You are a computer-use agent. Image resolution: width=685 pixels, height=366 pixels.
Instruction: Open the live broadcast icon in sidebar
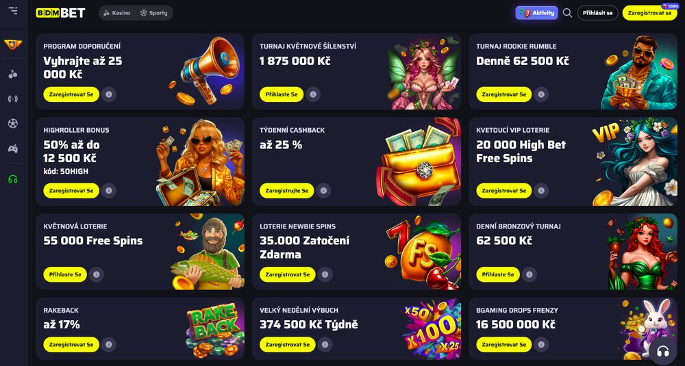[x=13, y=99]
